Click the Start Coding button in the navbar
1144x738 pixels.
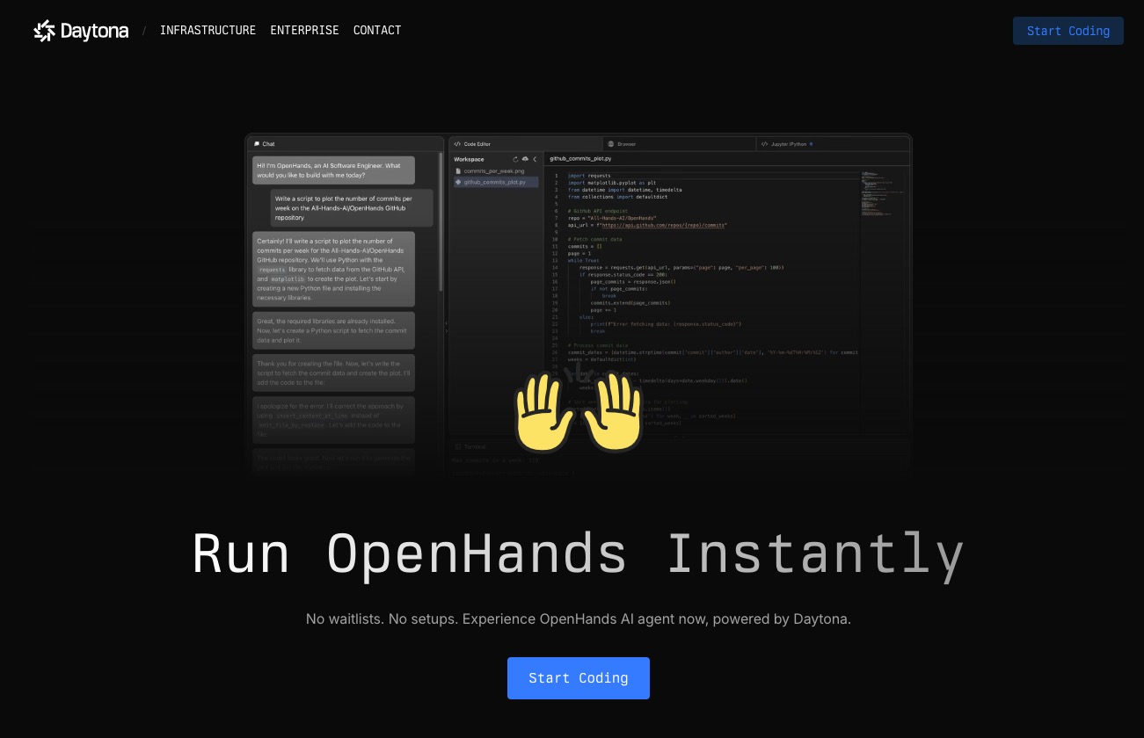click(x=1068, y=31)
